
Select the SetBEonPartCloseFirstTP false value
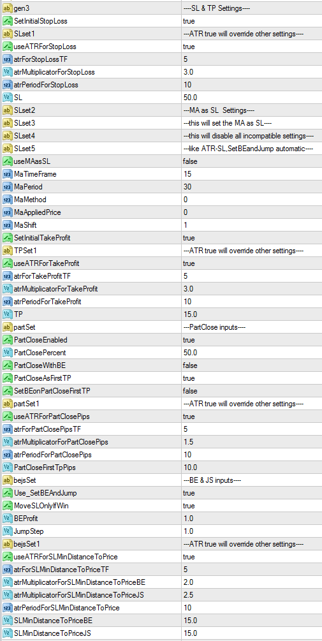click(190, 391)
